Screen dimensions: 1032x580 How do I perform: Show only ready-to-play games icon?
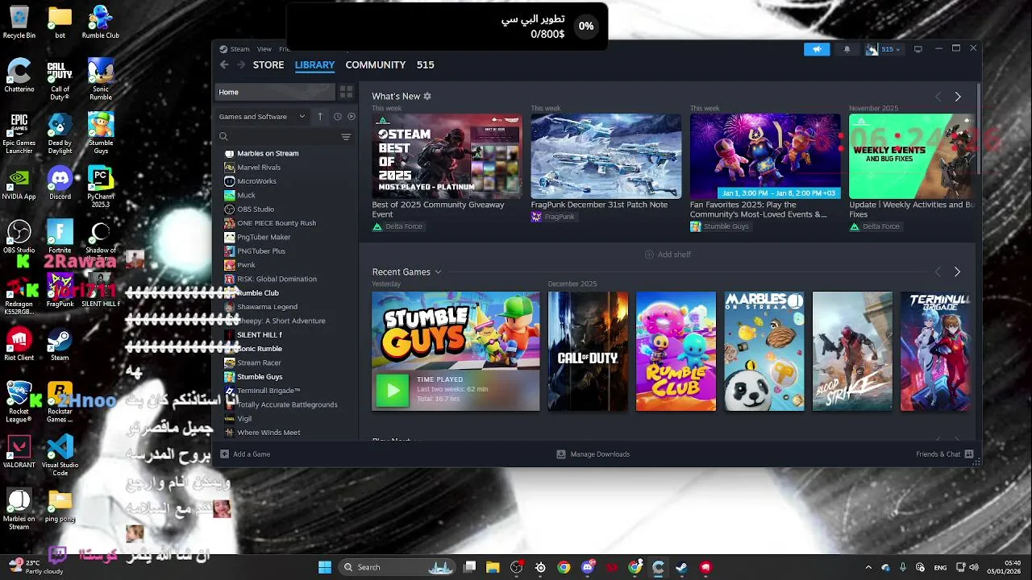click(x=352, y=116)
